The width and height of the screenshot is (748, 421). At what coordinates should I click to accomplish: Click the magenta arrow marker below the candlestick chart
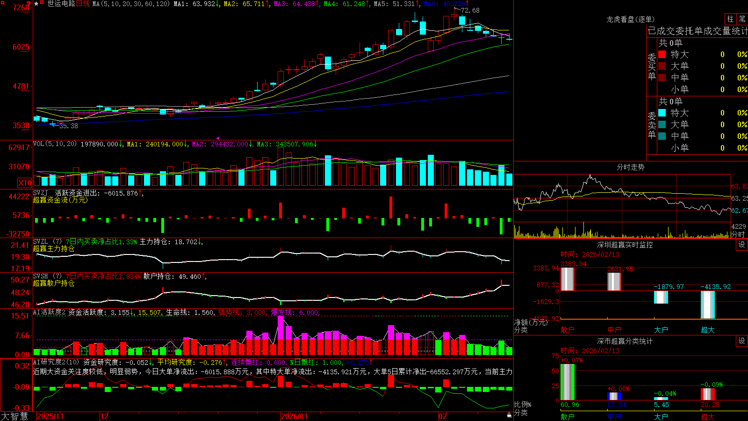point(217,138)
